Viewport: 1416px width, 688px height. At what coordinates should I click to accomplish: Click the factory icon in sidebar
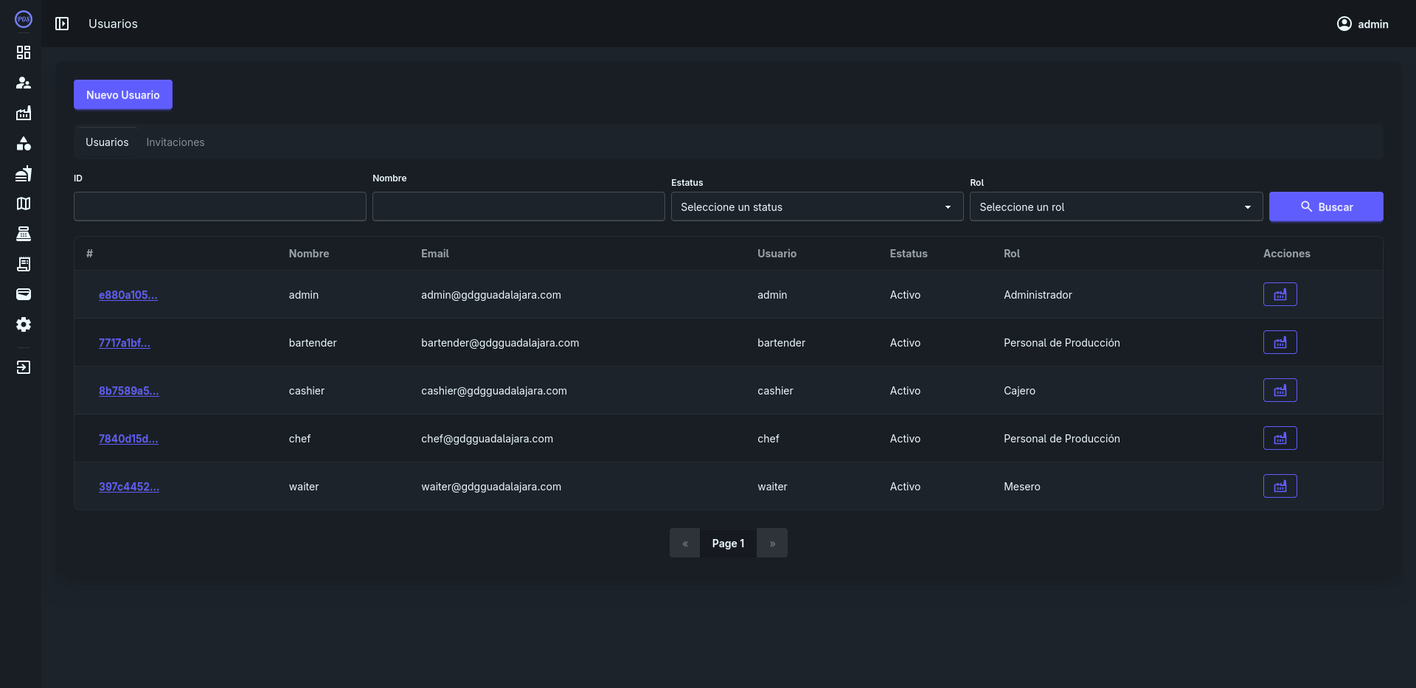click(x=24, y=113)
